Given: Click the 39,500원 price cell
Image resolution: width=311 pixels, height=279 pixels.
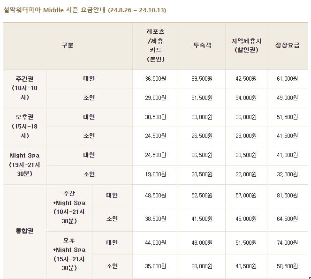Looking at the screenshot, I should pos(202,79).
